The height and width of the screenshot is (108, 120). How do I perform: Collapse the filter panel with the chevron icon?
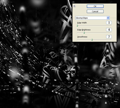[x=74, y=6]
